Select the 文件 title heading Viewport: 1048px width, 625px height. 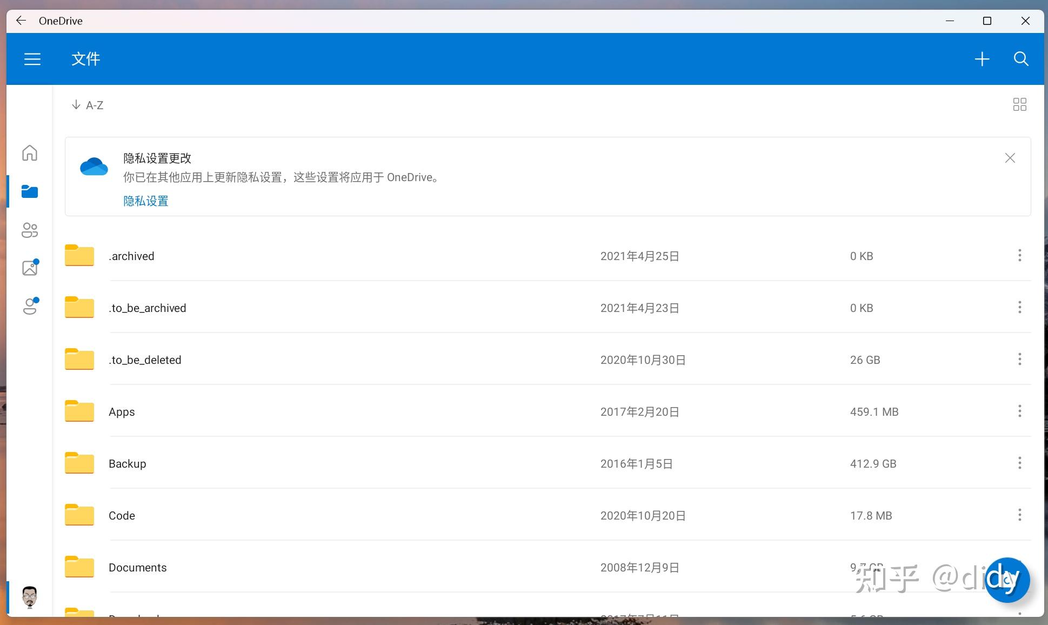(x=85, y=59)
